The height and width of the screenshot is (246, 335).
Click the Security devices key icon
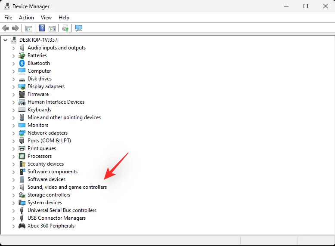[22, 164]
